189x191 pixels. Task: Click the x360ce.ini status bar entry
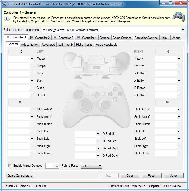click(x=139, y=186)
